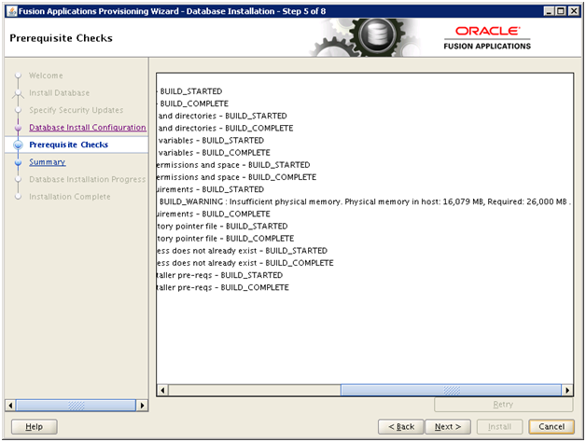The width and height of the screenshot is (586, 442).
Task: Click the BUILD_WARNING insufficient physical memory line
Action: [x=365, y=201]
